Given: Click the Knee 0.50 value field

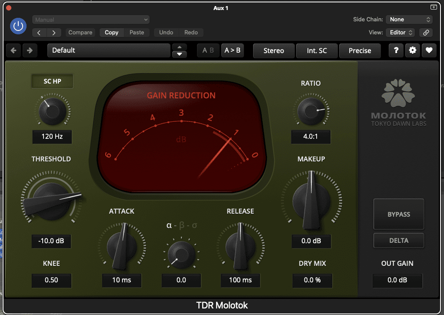Looking at the screenshot, I should (51, 280).
